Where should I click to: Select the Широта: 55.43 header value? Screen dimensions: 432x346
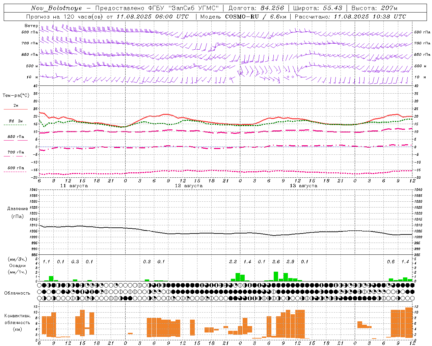pos(318,8)
